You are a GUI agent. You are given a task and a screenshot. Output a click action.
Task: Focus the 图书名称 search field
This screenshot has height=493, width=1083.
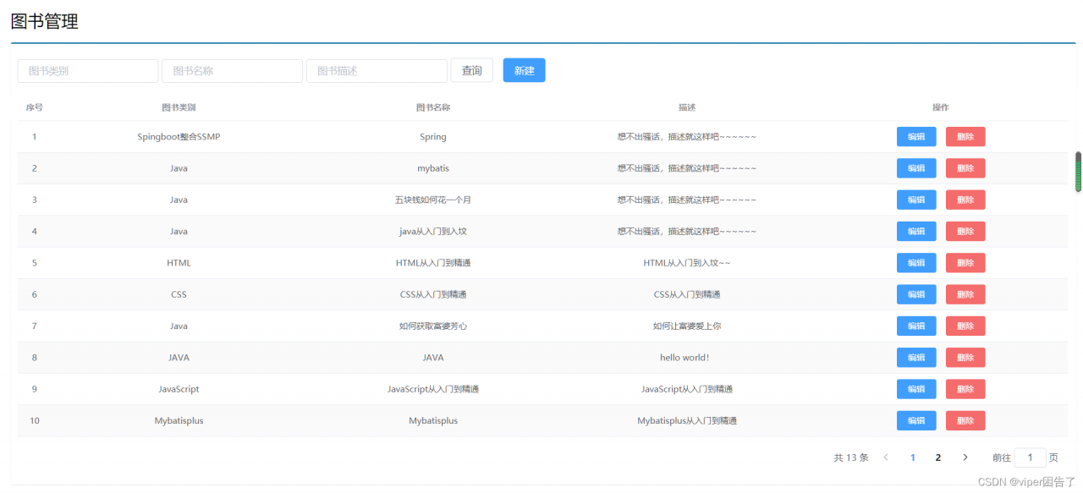pyautogui.click(x=232, y=71)
